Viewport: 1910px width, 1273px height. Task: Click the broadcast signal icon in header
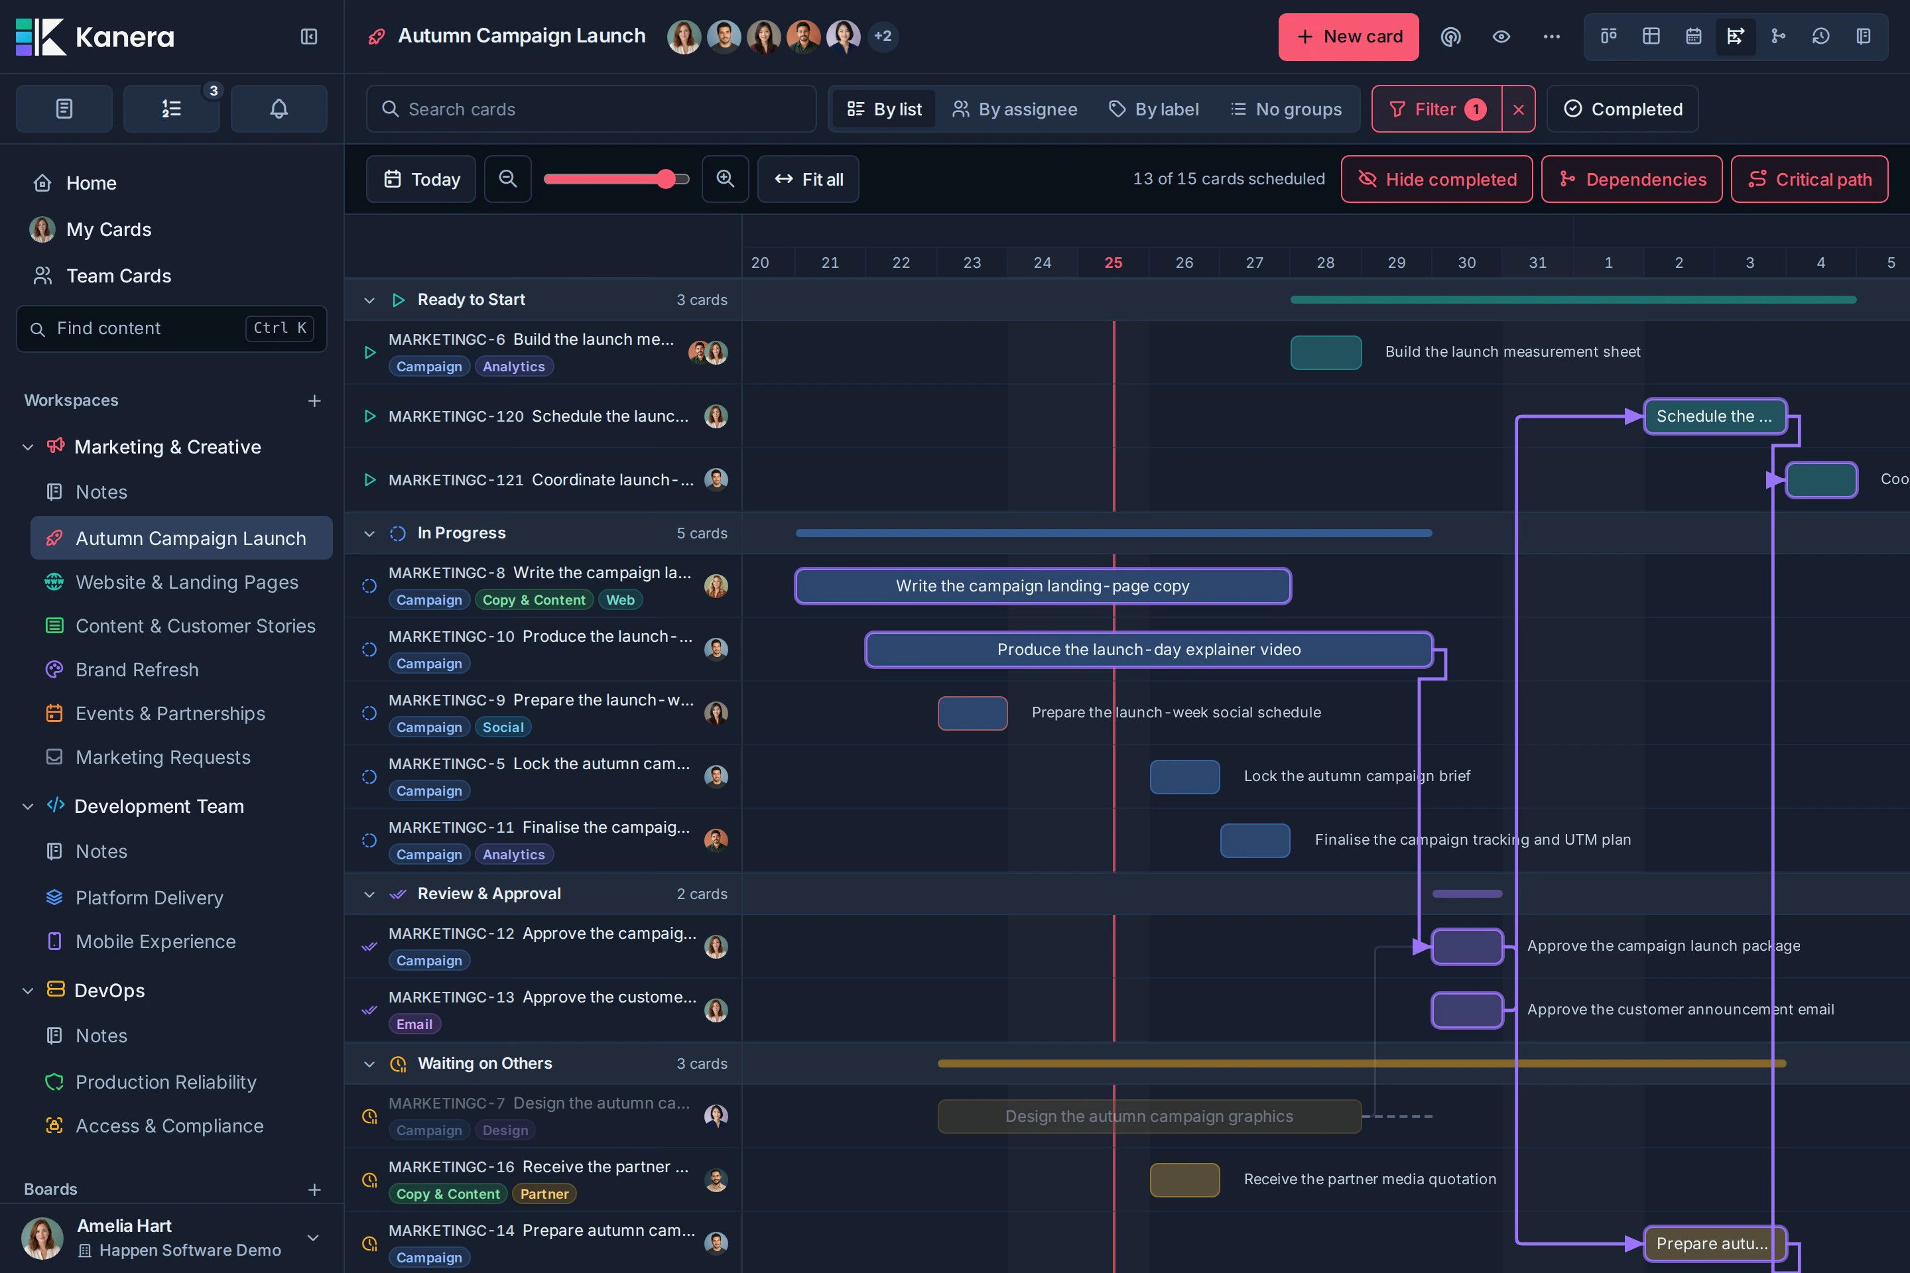(1450, 36)
